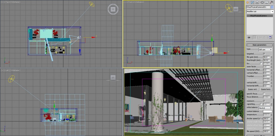Click the camera object in Top viewport
This screenshot has height=136, width=275.
[x=79, y=37]
